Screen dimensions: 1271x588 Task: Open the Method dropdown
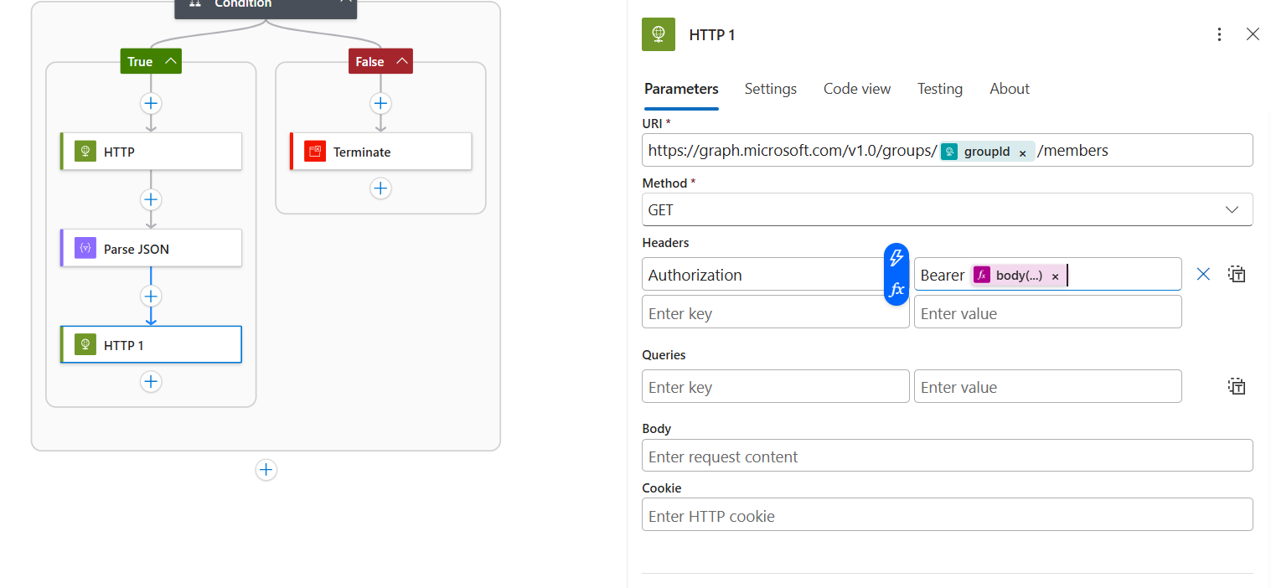click(947, 209)
